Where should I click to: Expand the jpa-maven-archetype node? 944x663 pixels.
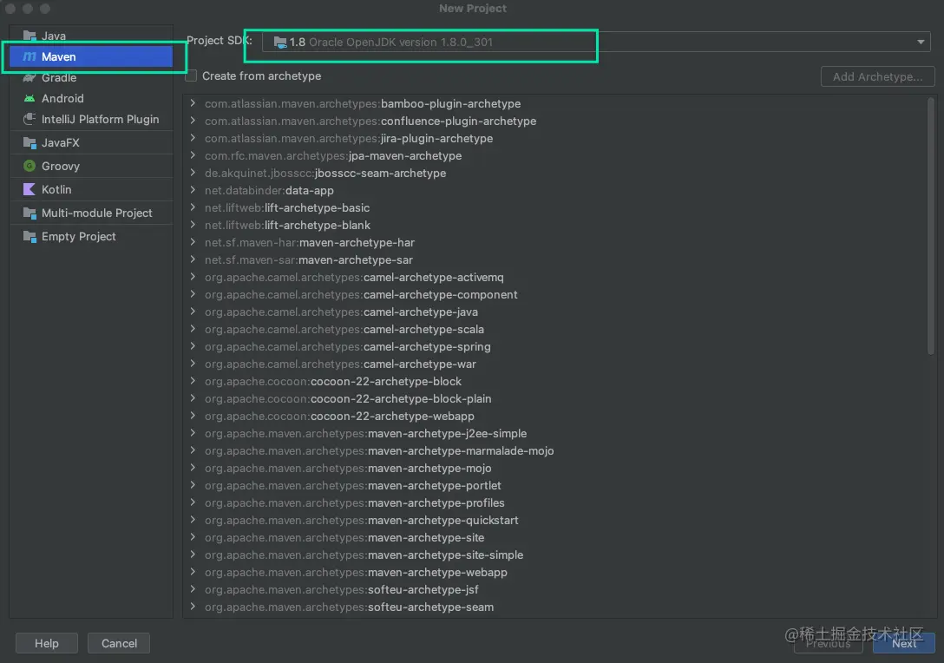pos(193,155)
